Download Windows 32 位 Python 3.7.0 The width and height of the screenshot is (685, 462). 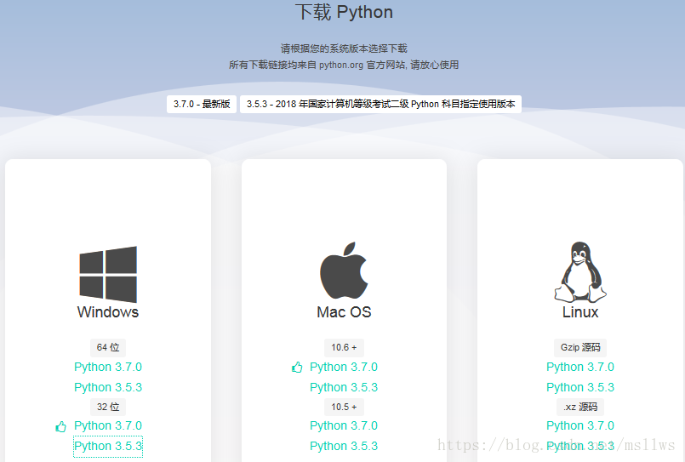108,425
